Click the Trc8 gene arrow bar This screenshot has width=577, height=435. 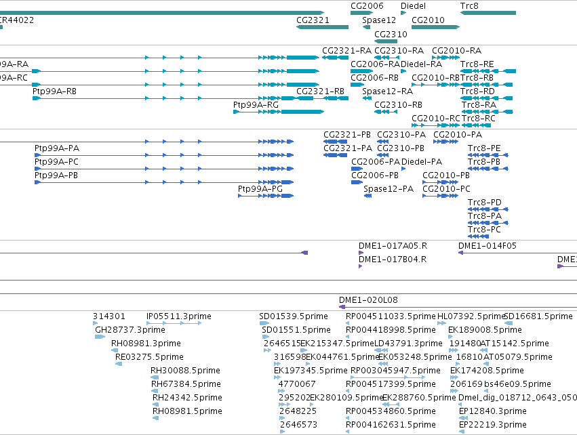[x=488, y=13]
